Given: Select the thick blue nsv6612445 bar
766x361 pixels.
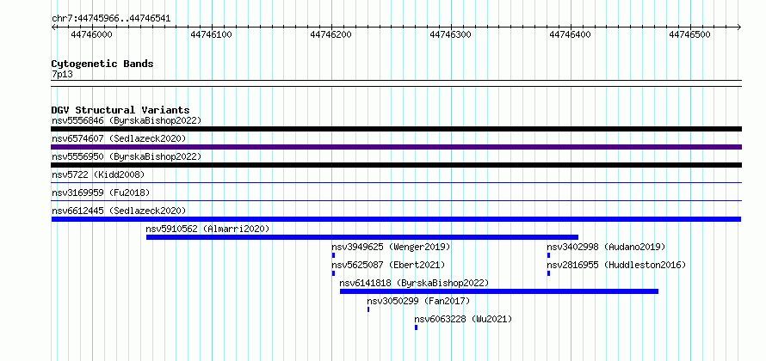Looking at the screenshot, I should [396, 219].
